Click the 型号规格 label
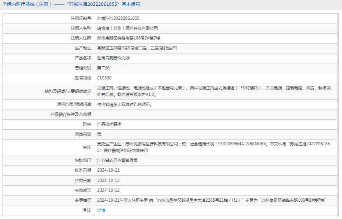342x219 pixels. pyautogui.click(x=83, y=78)
